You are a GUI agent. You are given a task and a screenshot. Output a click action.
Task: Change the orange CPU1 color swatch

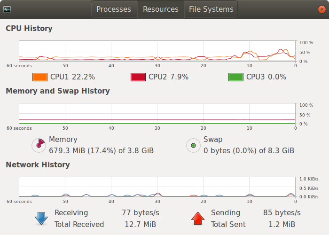click(x=40, y=77)
